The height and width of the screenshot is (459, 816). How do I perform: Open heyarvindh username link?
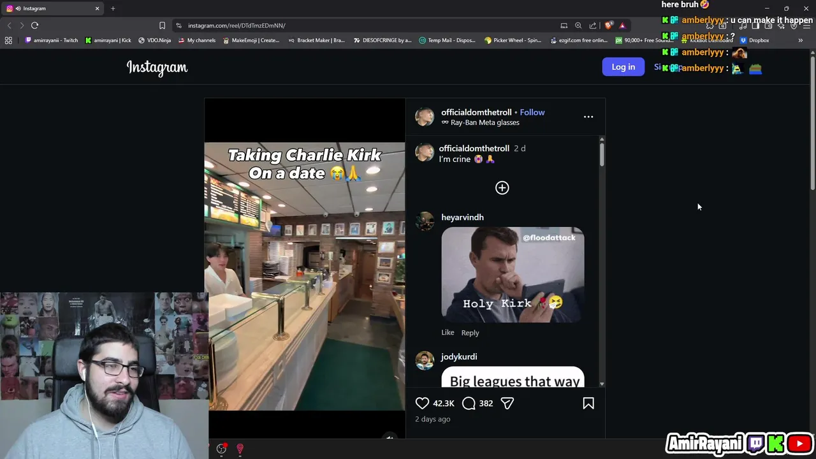coord(462,217)
